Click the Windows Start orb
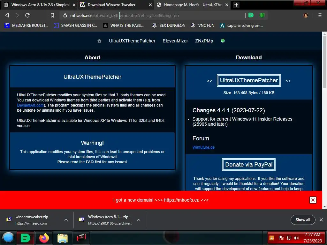 8,238
